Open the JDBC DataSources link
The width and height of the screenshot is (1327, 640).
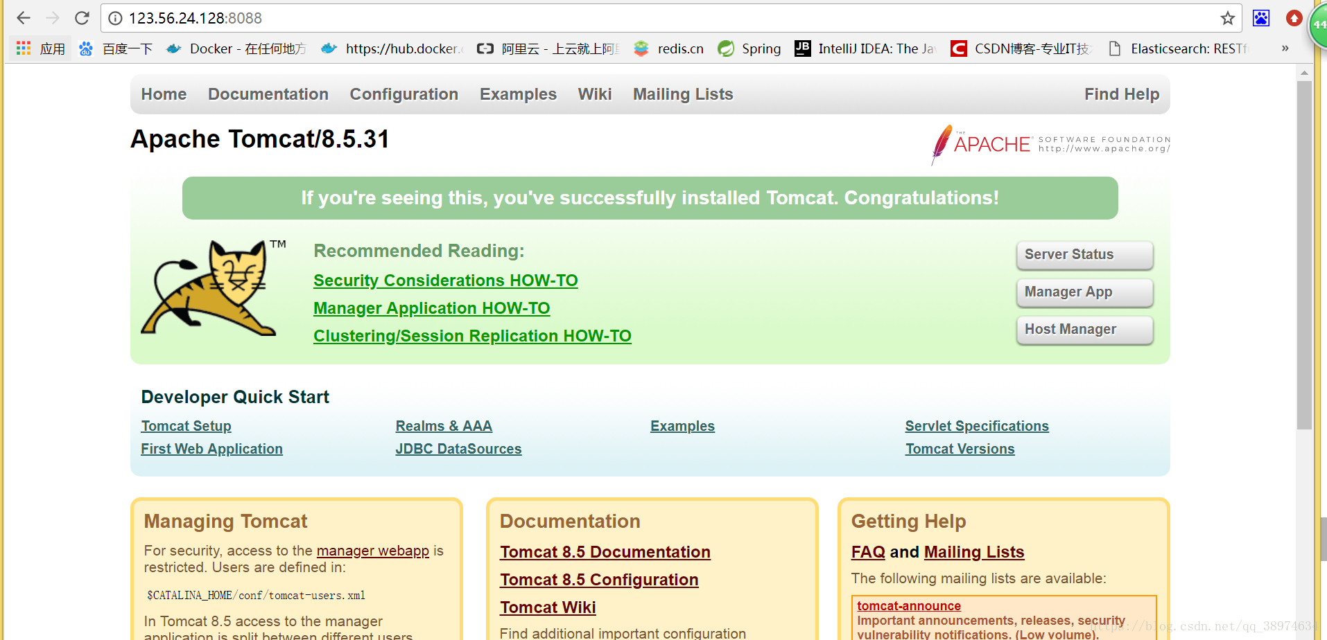point(458,449)
